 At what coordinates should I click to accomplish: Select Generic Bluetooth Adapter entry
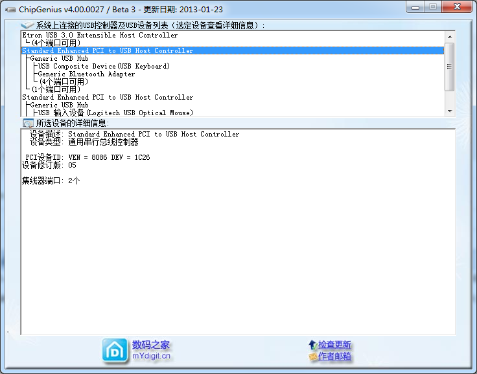[233, 74]
